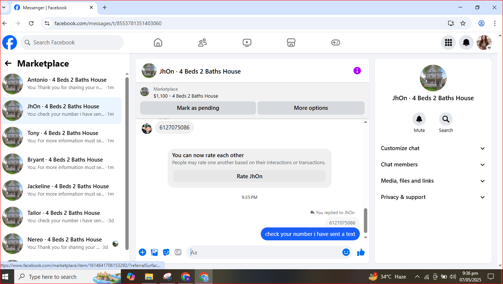Screen dimensions: 503x284
Task: View site information icon in address bar
Action: tap(47, 23)
